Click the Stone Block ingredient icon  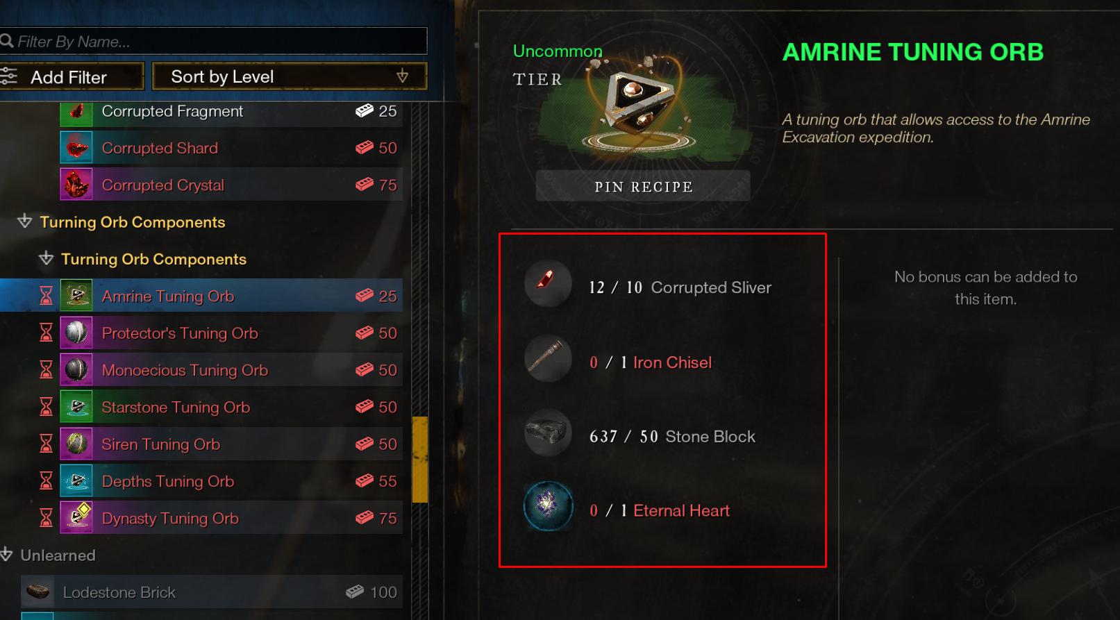point(548,433)
